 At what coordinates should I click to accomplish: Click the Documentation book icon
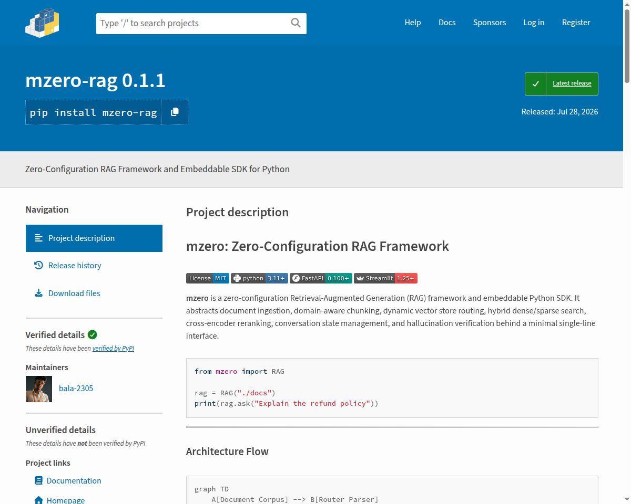tap(38, 480)
